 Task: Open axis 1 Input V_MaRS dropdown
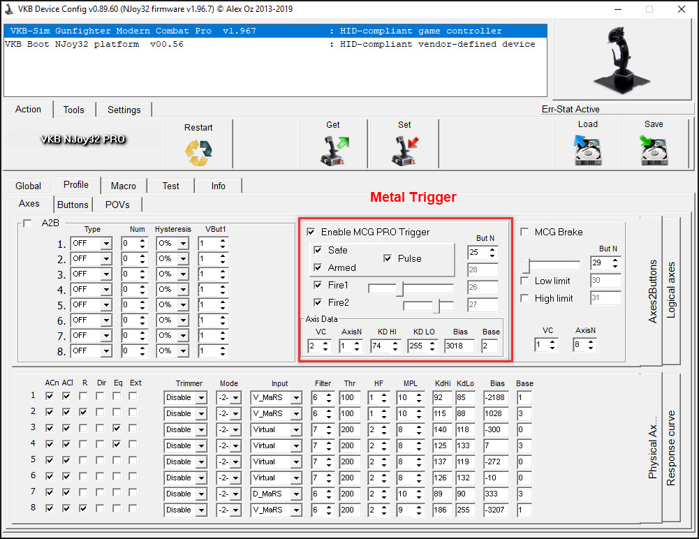click(x=297, y=398)
